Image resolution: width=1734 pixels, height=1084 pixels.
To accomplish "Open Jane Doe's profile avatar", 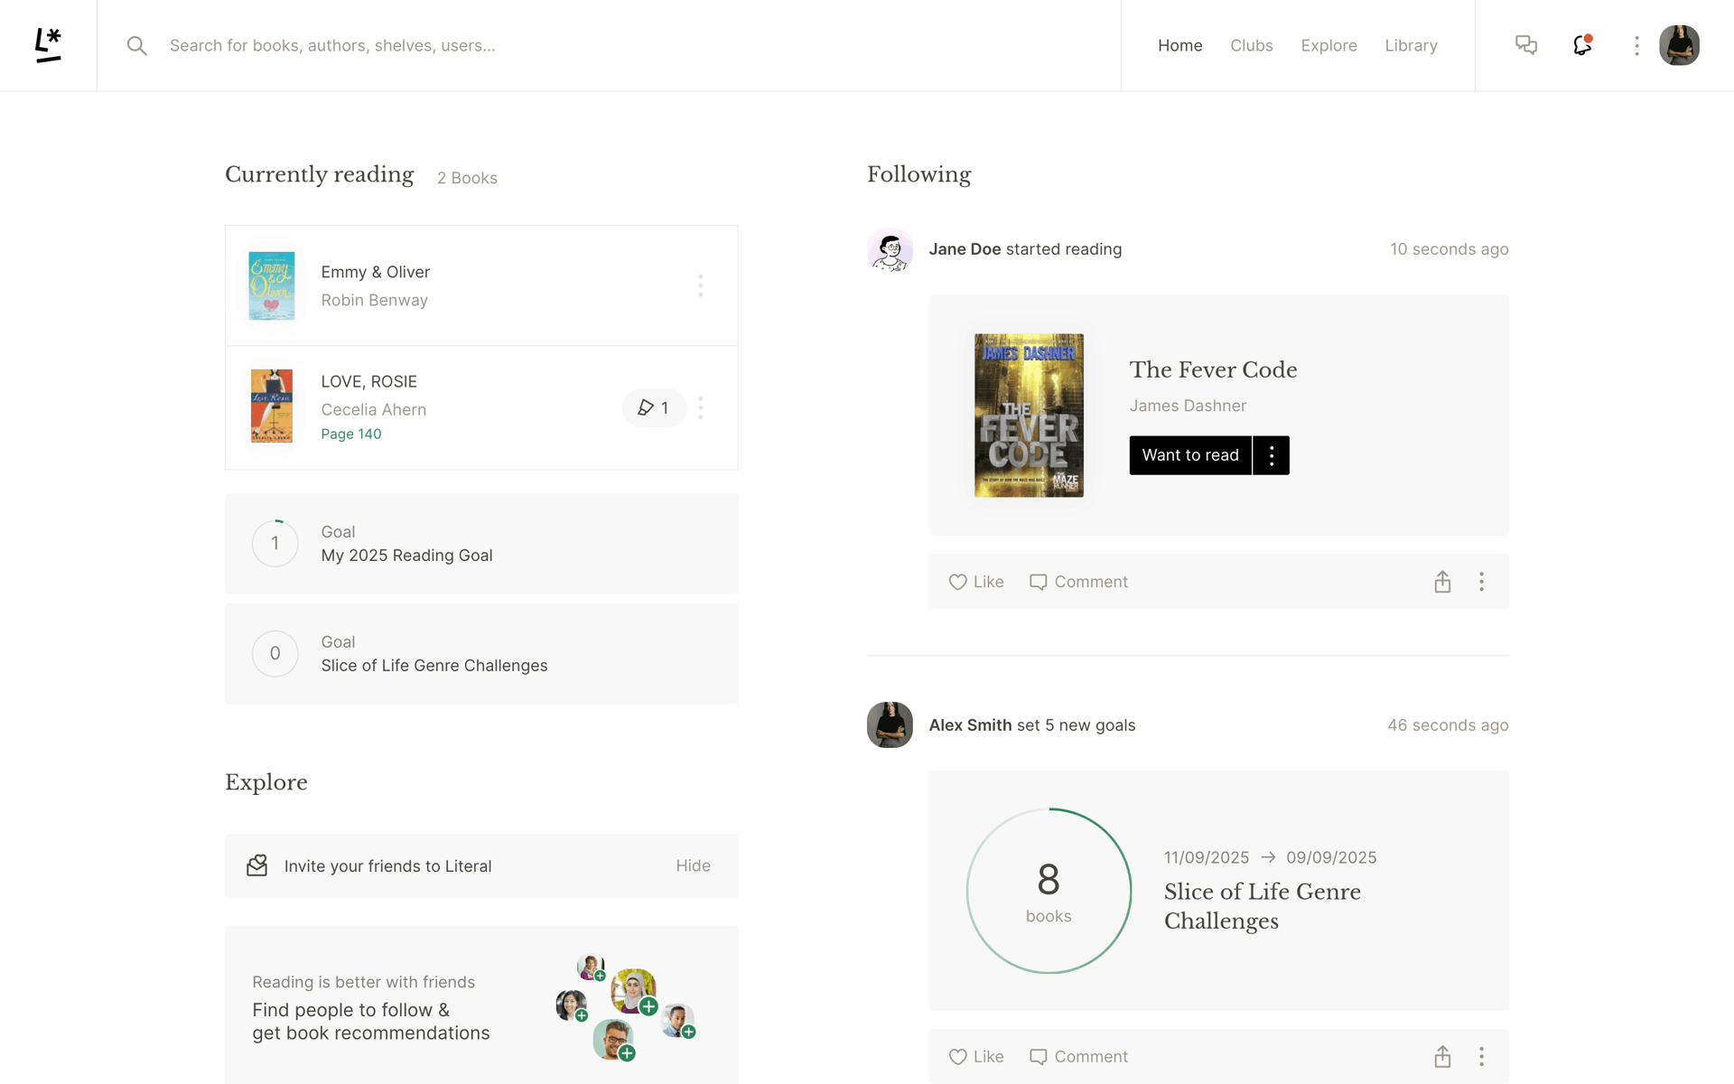I will (890, 249).
